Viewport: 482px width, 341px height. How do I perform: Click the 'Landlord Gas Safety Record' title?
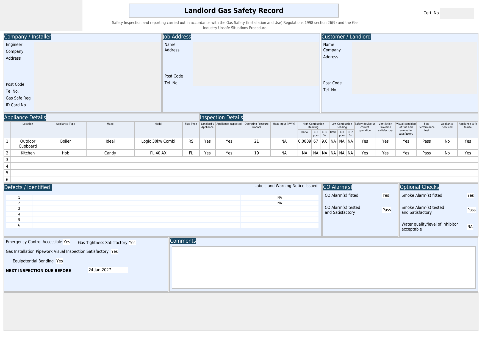pos(234,10)
